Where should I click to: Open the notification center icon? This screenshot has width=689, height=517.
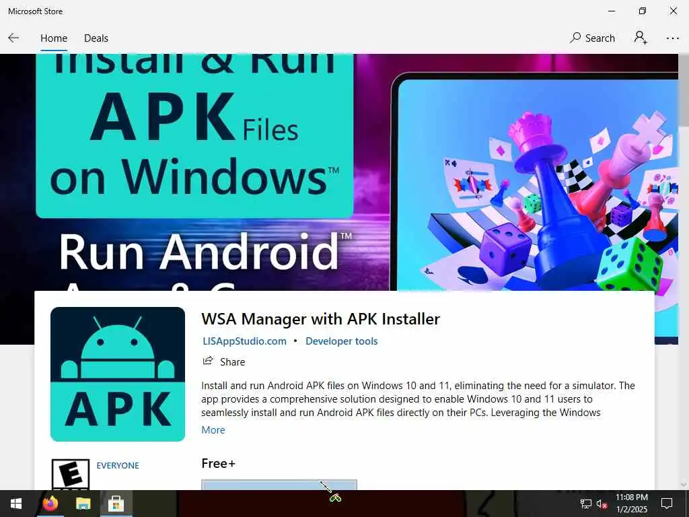pos(667,504)
